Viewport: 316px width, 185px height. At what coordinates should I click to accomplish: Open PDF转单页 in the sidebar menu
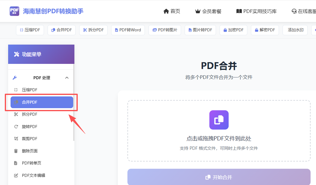[42, 163]
